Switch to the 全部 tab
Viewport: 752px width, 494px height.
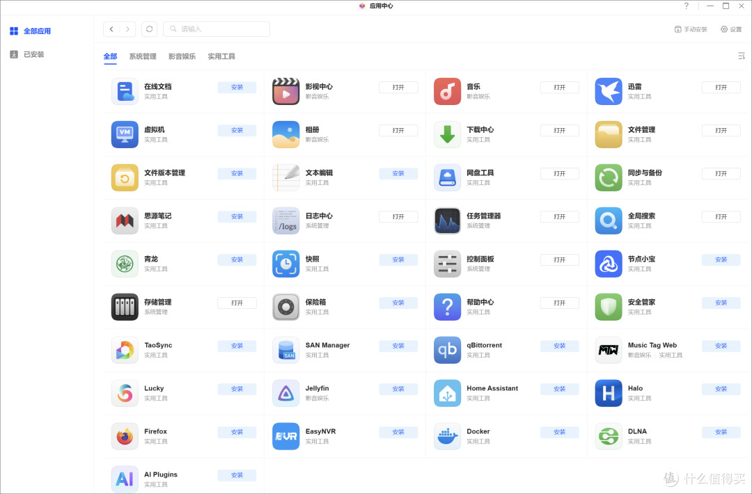(x=110, y=56)
